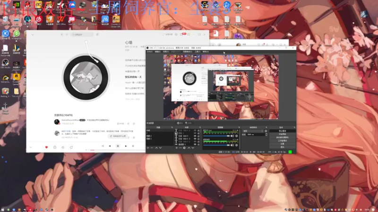378x212 pixels.
Task: Move the selected scene up in OBS
Action: click(156, 148)
